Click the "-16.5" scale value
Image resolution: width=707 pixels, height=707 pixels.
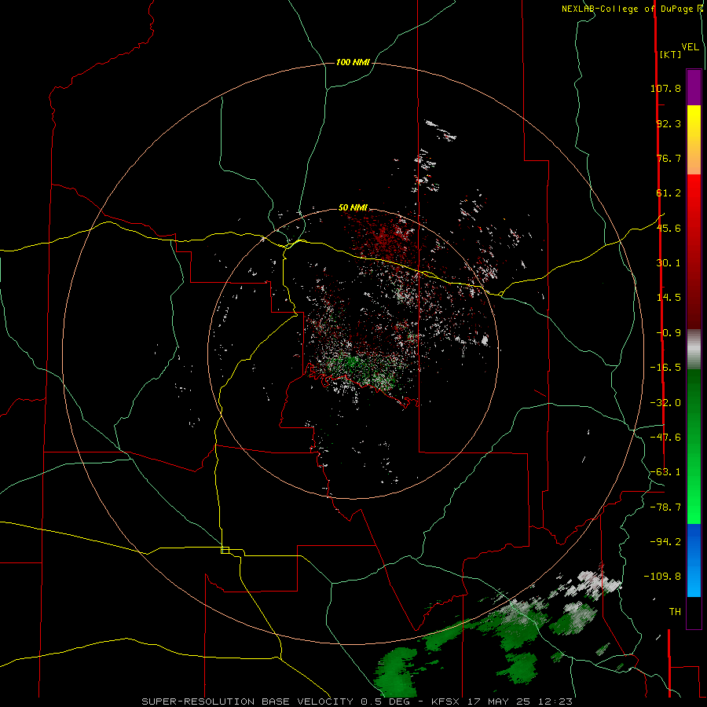click(665, 368)
